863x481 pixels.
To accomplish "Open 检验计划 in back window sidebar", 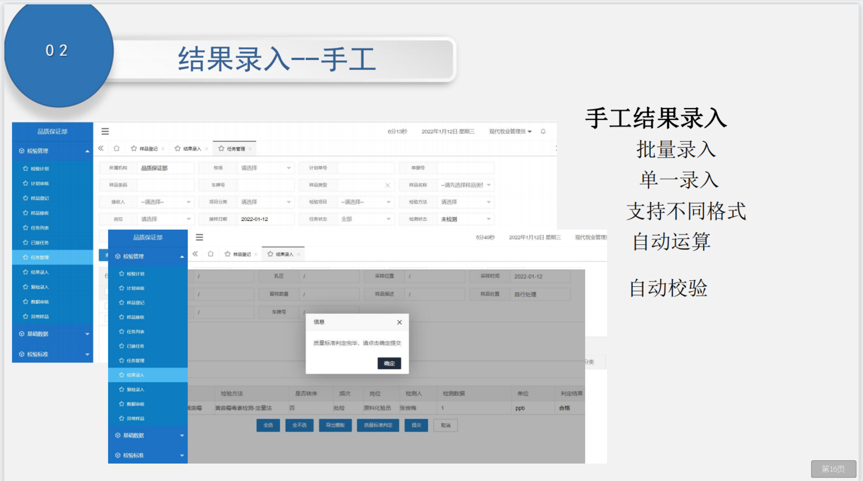I will 52,168.
